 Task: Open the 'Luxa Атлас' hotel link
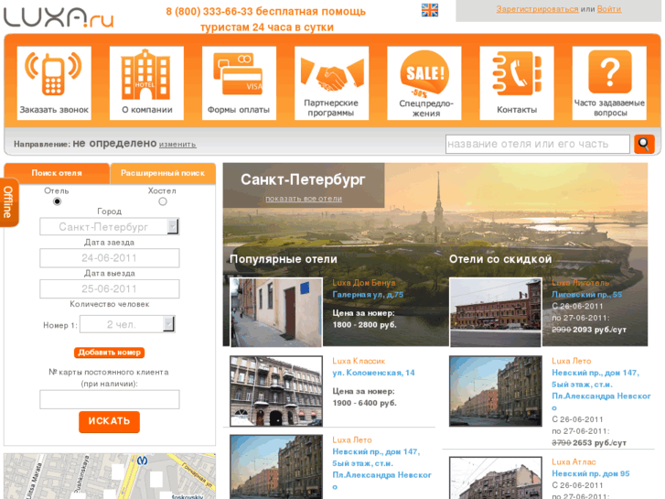pyautogui.click(x=574, y=462)
